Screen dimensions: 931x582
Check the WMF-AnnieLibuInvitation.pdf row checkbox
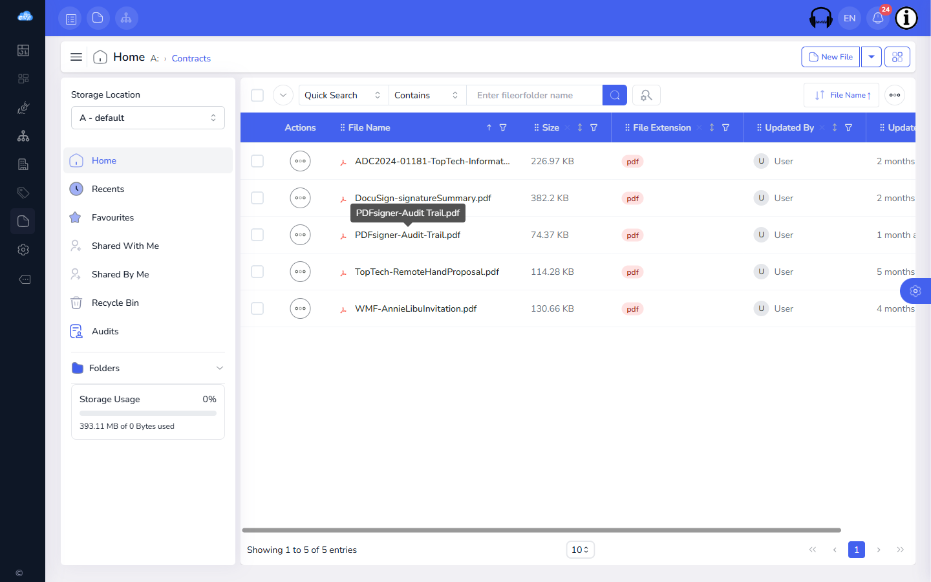click(x=257, y=308)
